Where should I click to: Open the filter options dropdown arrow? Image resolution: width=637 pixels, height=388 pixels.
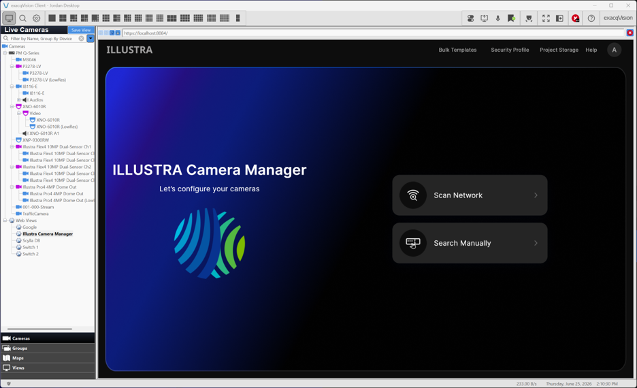(91, 38)
